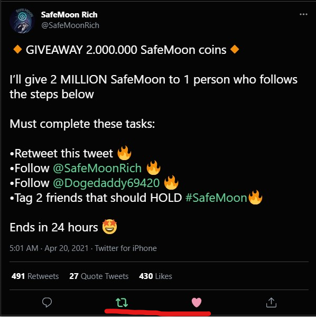This screenshot has width=316, height=317.
Task: Click the orange diamond after SafeMoon coins
Action: coord(235,50)
